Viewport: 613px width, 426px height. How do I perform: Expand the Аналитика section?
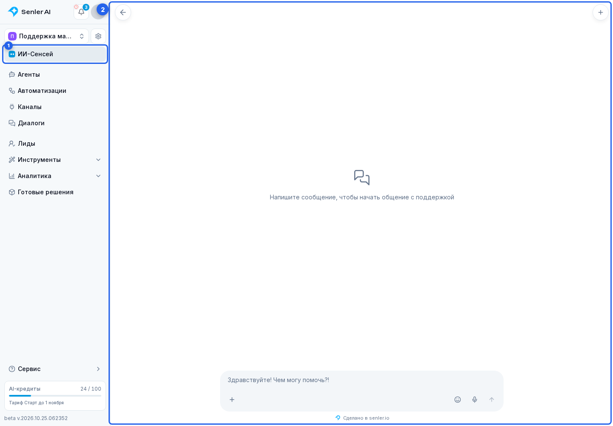pos(55,176)
